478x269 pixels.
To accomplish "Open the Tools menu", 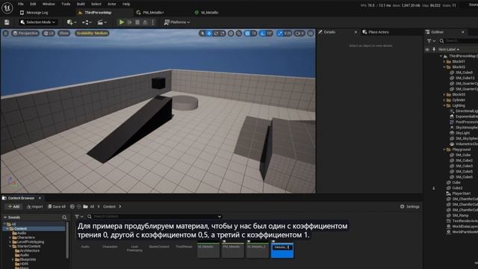I will click(66, 4).
